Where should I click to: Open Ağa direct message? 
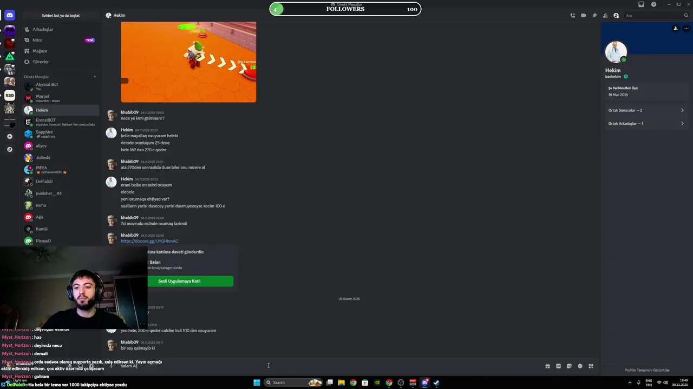point(61,217)
